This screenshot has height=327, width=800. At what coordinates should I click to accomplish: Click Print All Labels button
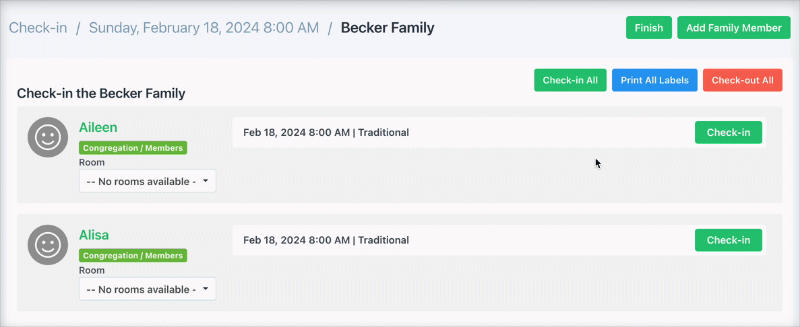654,80
